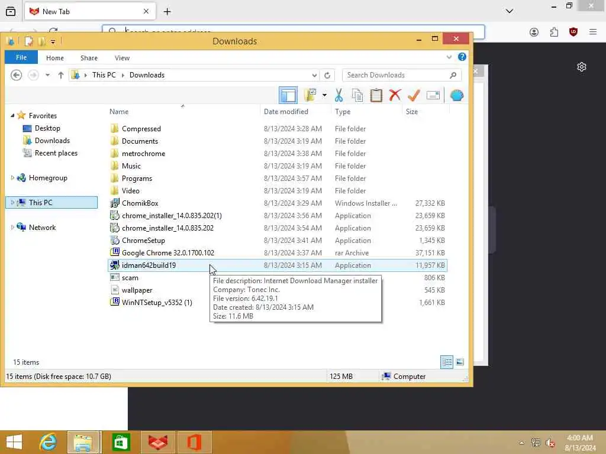The image size is (606, 454).
Task: Open New Tab page settings gear
Action: click(x=582, y=67)
